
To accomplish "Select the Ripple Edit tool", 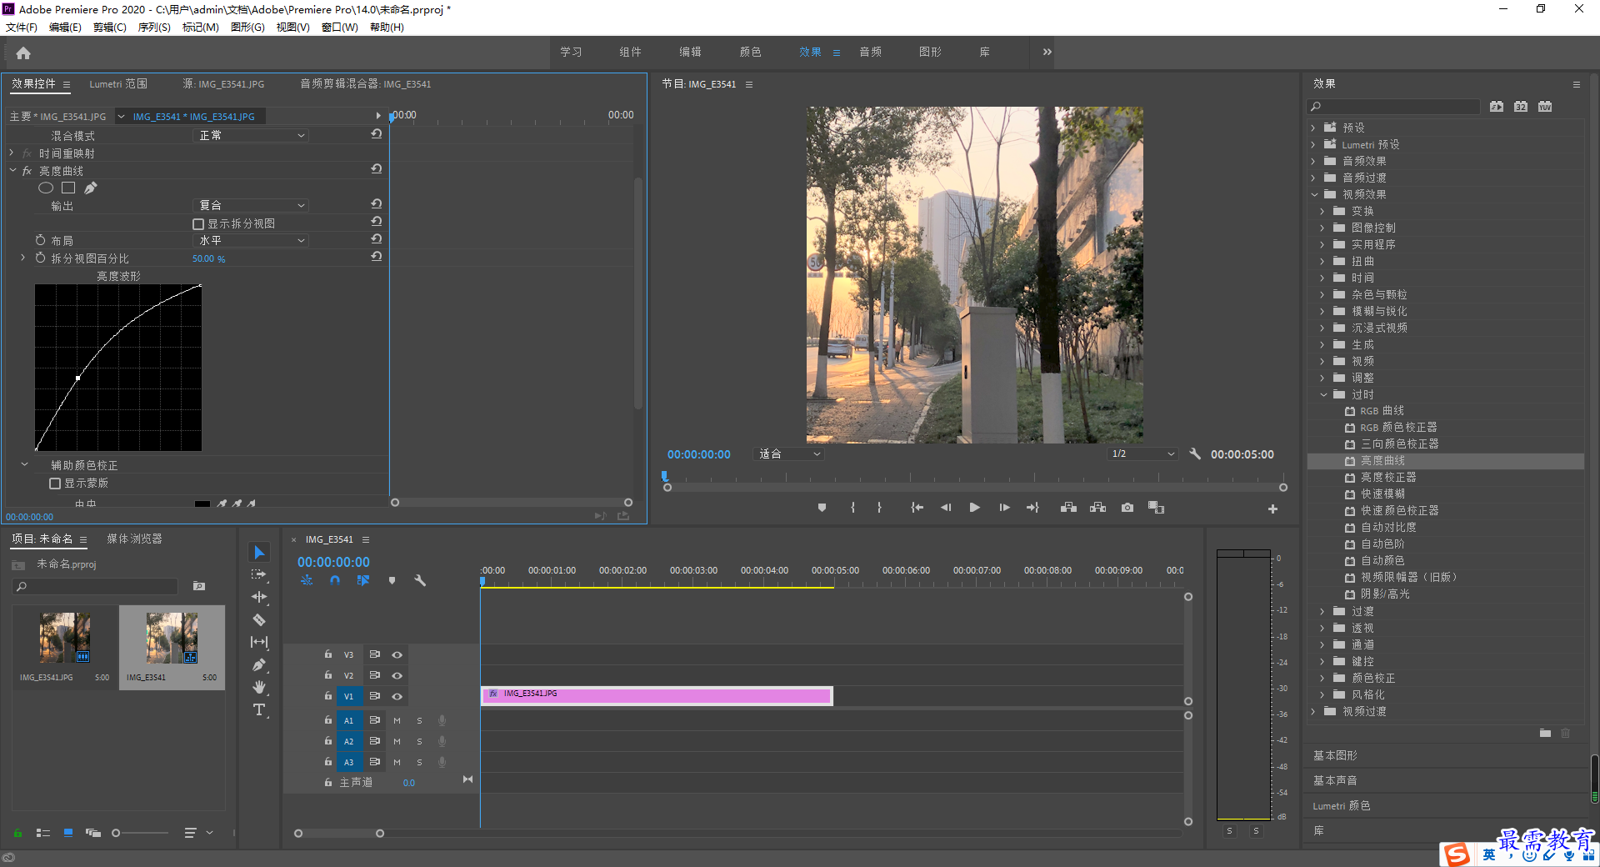I will (x=259, y=597).
